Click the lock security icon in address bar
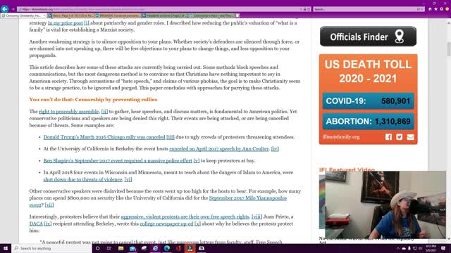The height and width of the screenshot is (253, 451). pyautogui.click(x=304, y=9)
